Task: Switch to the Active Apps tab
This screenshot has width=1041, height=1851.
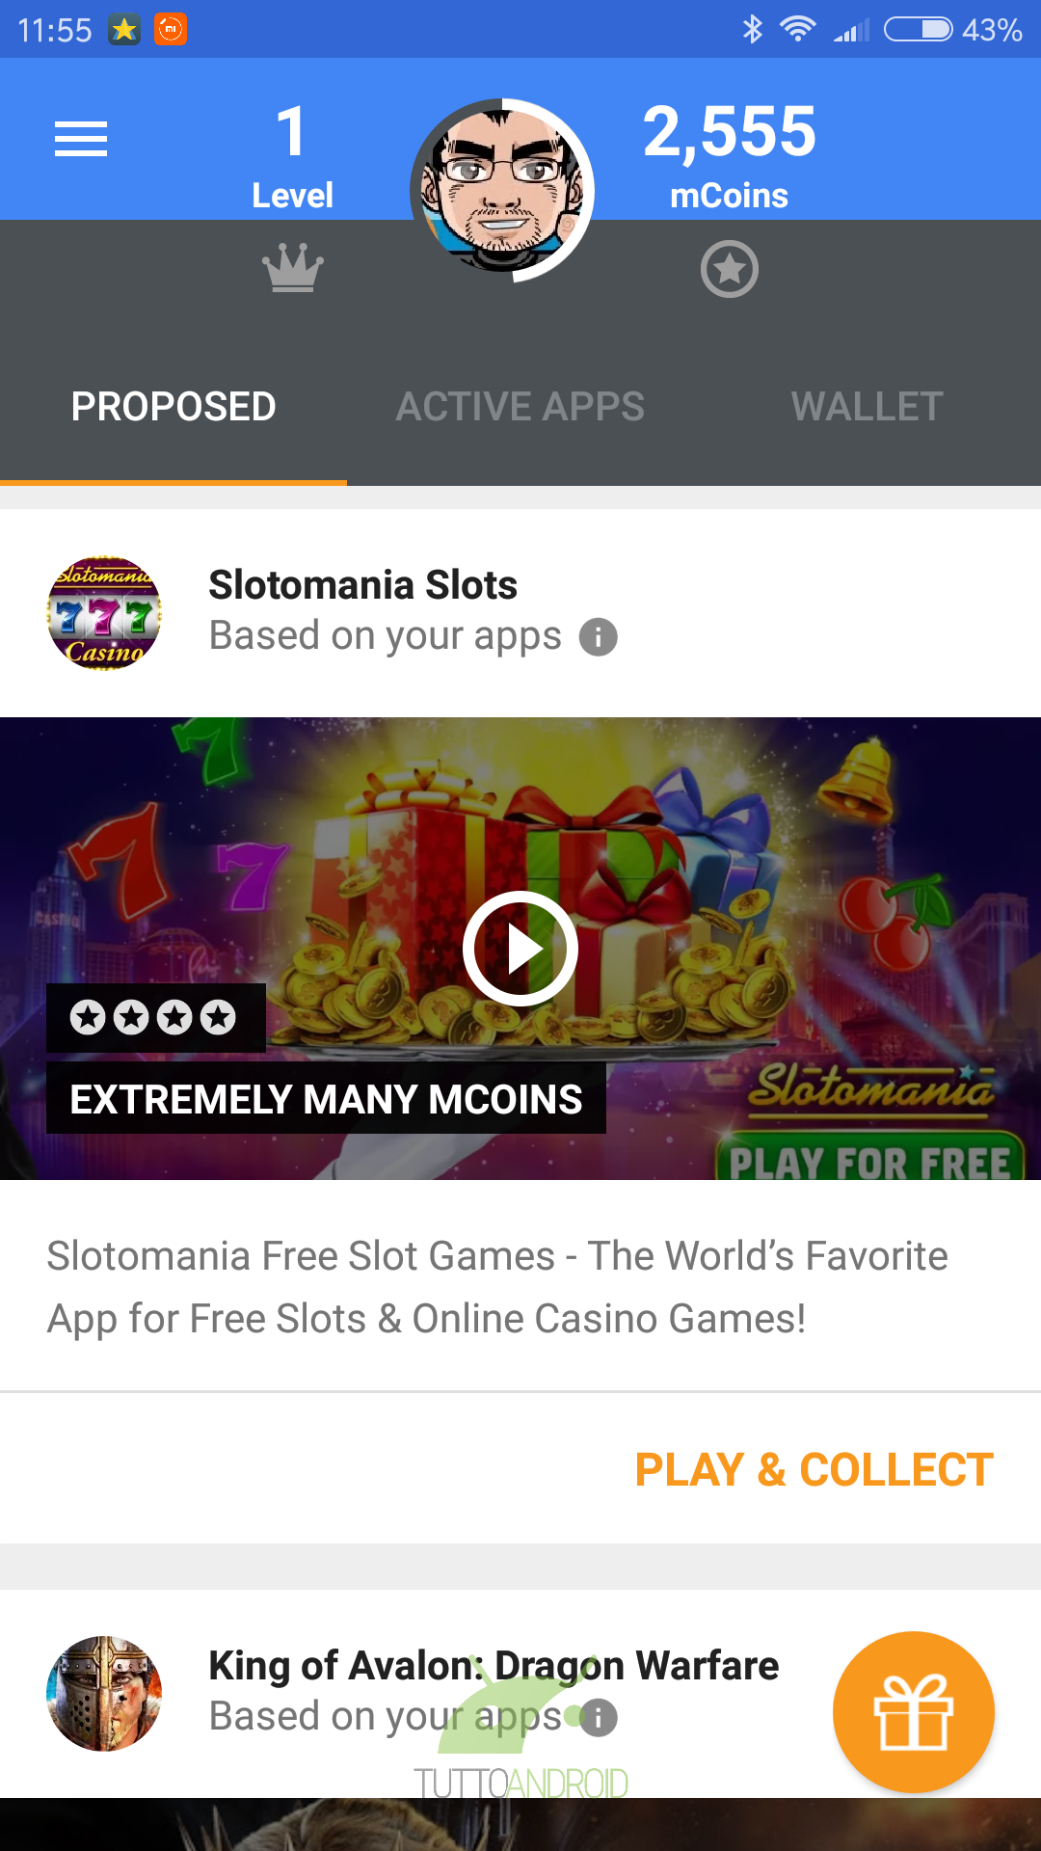Action: (x=520, y=407)
